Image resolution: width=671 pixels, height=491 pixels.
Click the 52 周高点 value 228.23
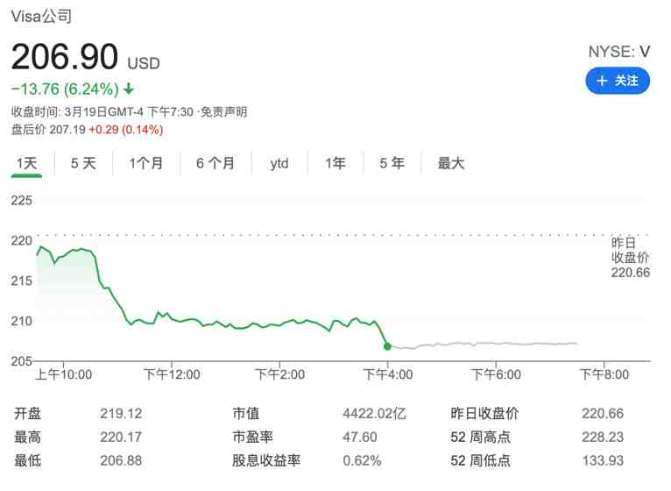point(603,437)
